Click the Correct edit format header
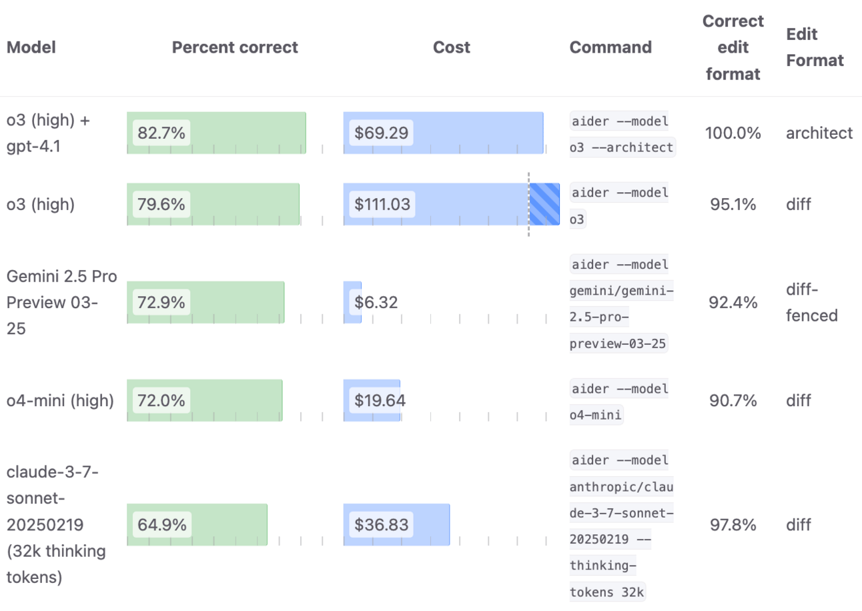This screenshot has width=862, height=611. coord(733,47)
